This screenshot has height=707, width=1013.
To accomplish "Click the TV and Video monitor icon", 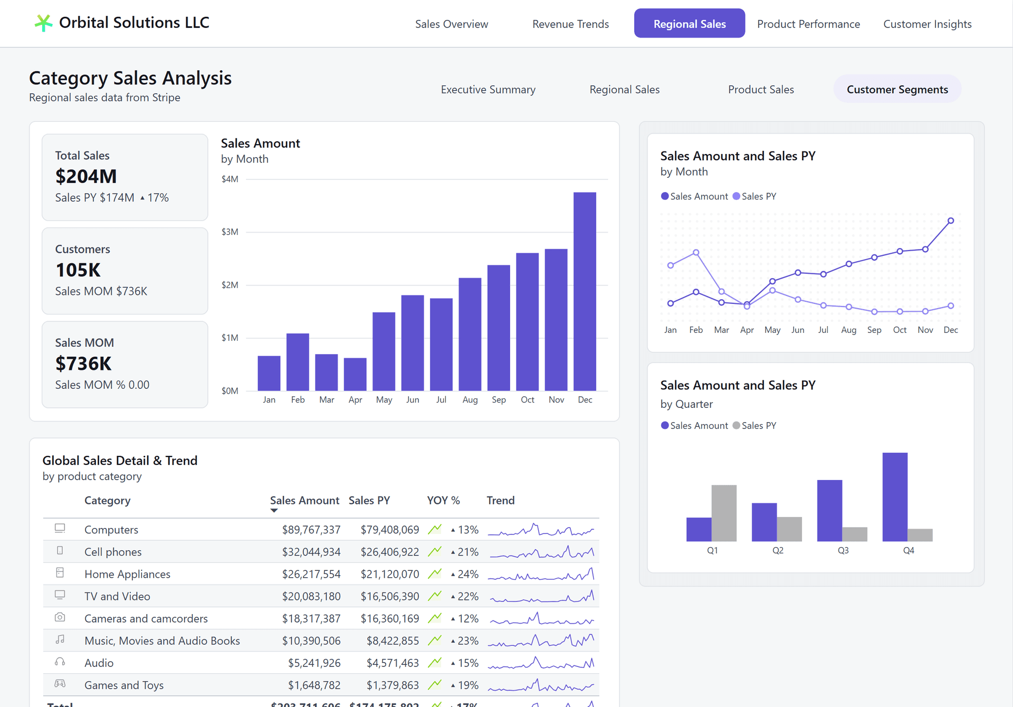I will coord(60,596).
